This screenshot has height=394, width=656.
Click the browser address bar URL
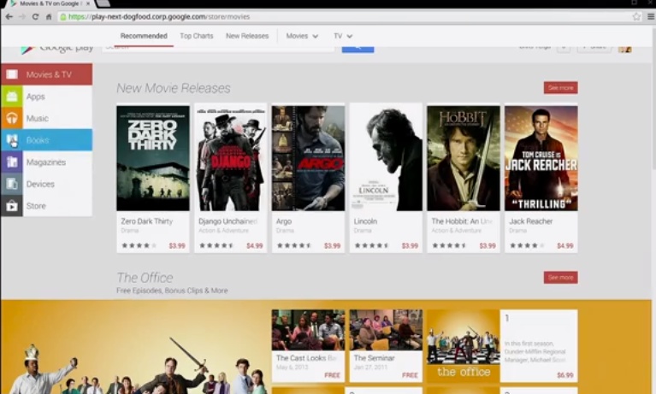159,17
